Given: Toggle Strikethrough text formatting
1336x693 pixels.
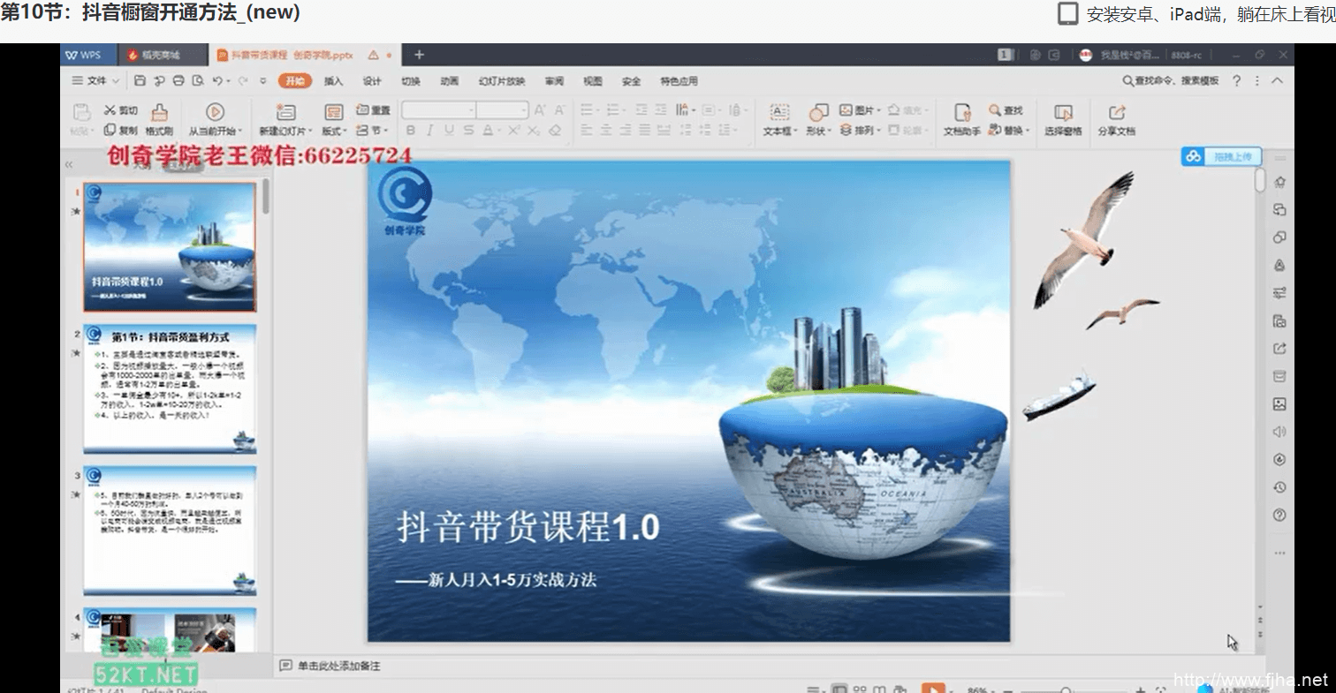Looking at the screenshot, I should point(469,130).
